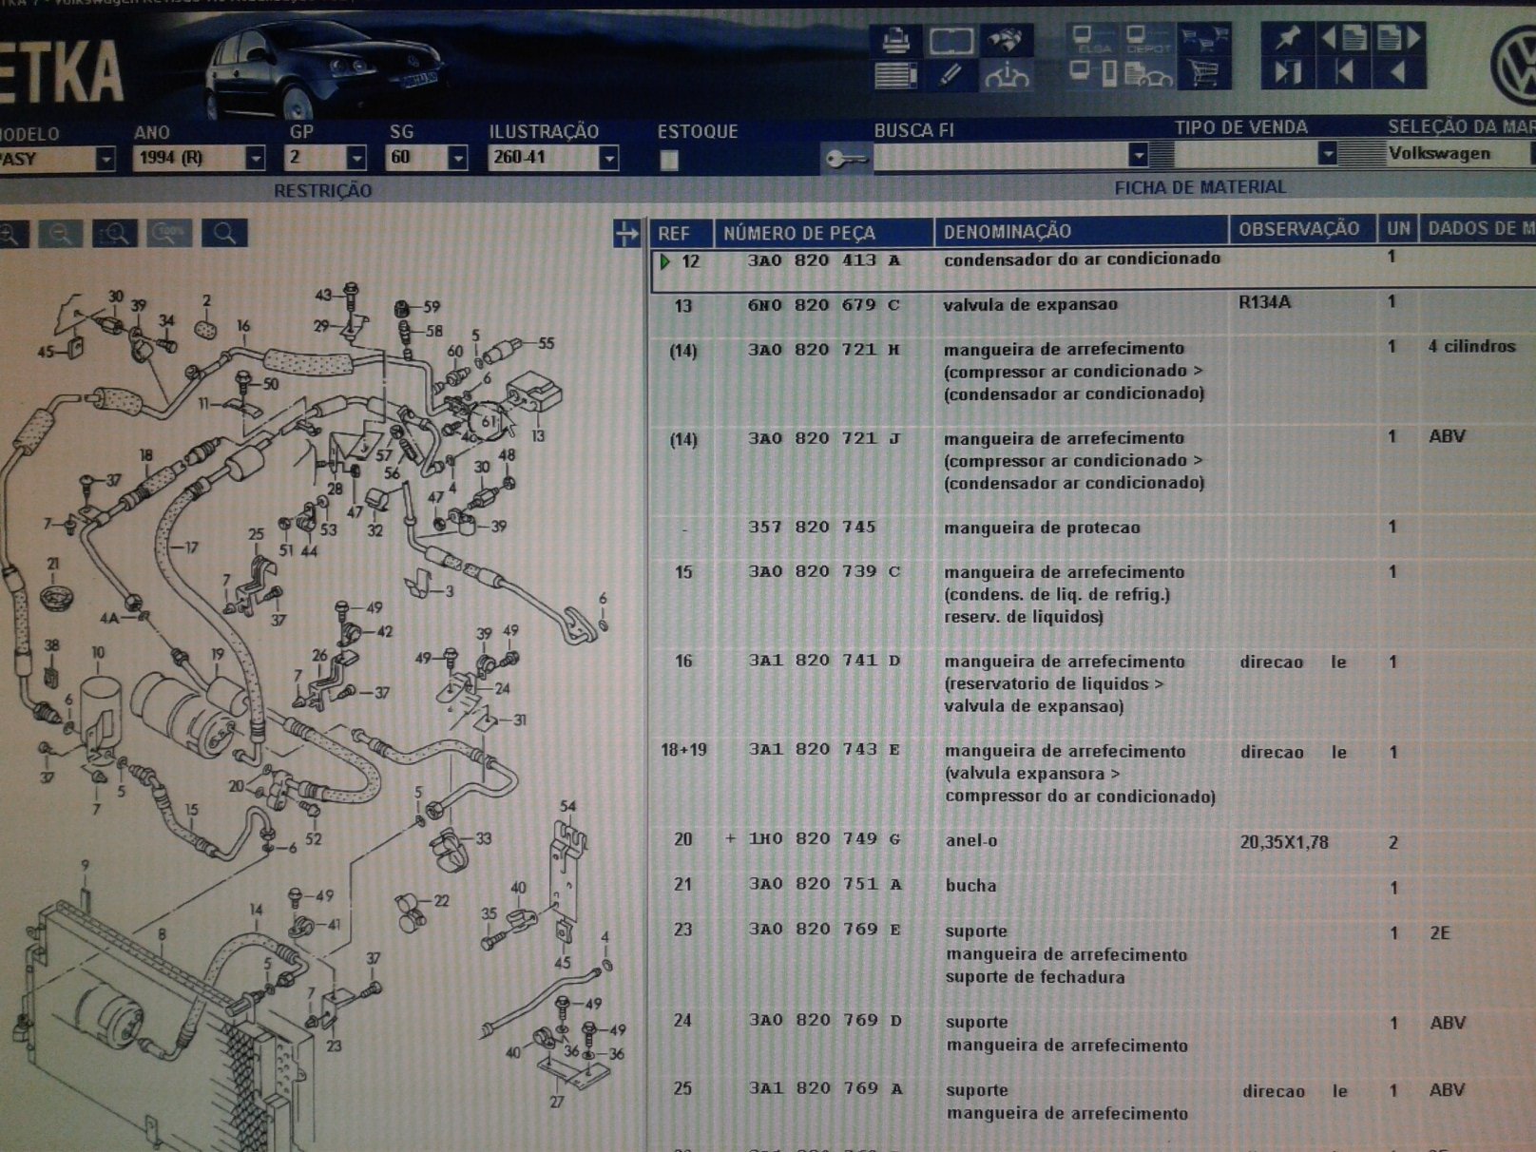Click the VW logo
The height and width of the screenshot is (1152, 1536).
click(1511, 65)
